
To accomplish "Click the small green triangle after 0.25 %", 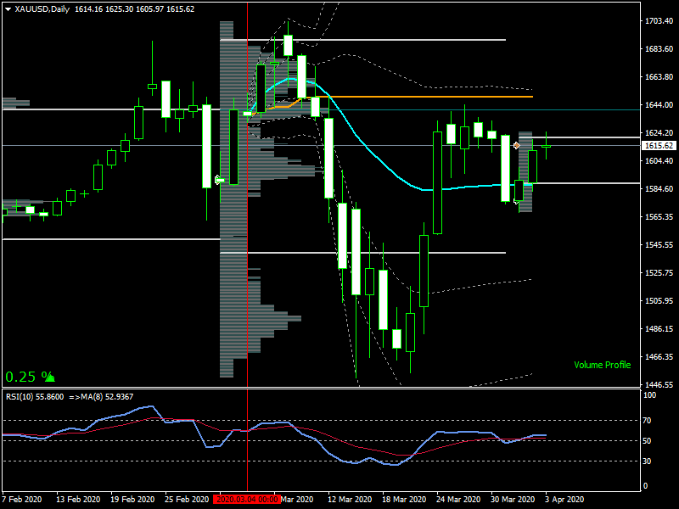I will click(x=50, y=376).
